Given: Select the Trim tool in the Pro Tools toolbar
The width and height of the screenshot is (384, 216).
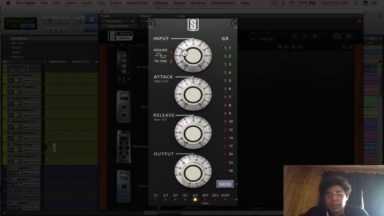Looking at the screenshot, I should (x=91, y=20).
